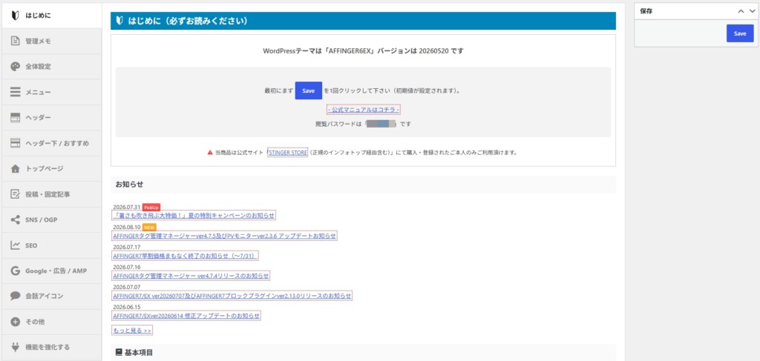Viewport: 760px width, 361px height.
Task: Click the home icon beside トップページ
Action: [x=15, y=169]
